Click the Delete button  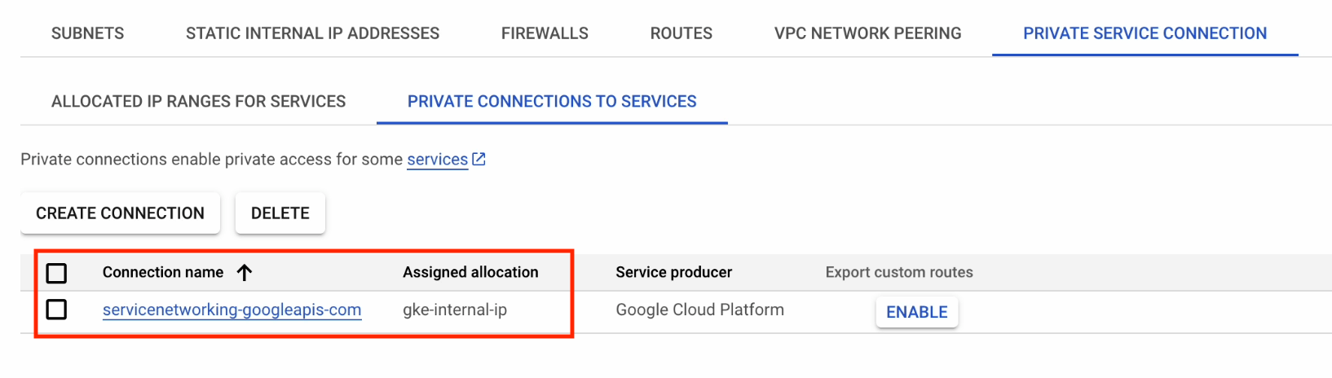click(280, 213)
